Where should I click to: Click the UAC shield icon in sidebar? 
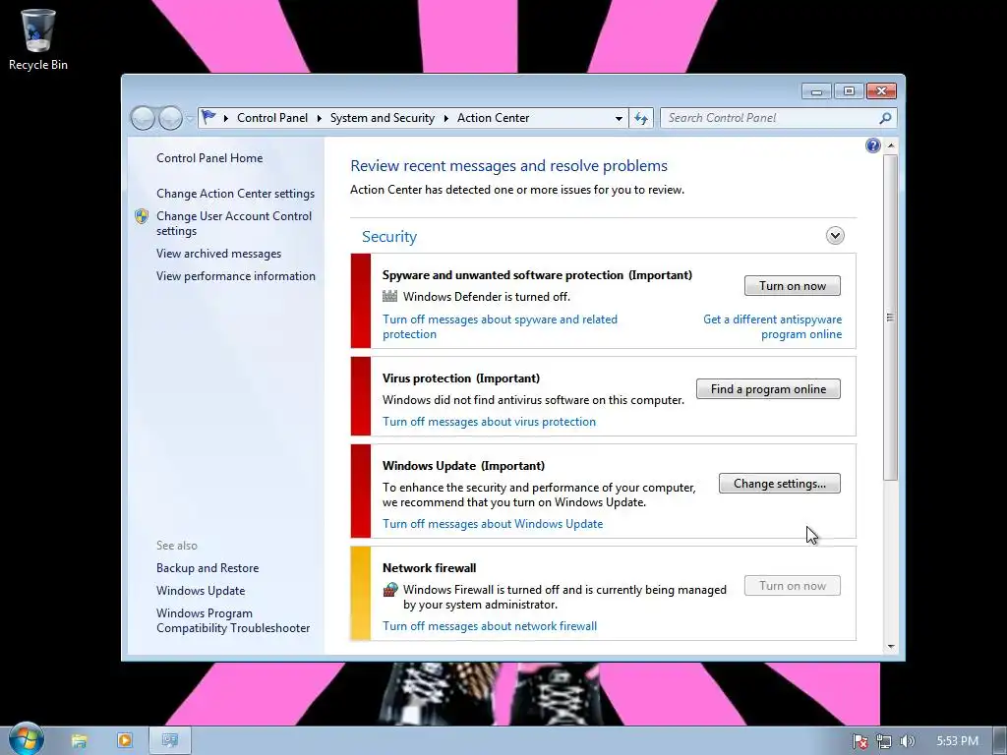[142, 216]
